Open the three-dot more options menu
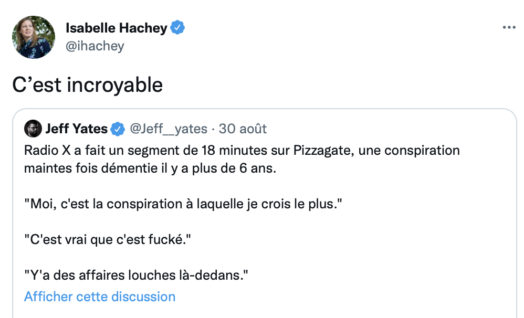Viewport: 524px width, 318px height. coord(509,27)
